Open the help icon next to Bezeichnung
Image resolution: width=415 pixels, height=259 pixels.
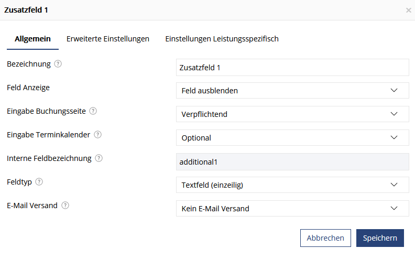click(58, 64)
